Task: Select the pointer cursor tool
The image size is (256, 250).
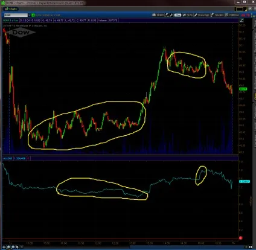Action: pos(18,247)
